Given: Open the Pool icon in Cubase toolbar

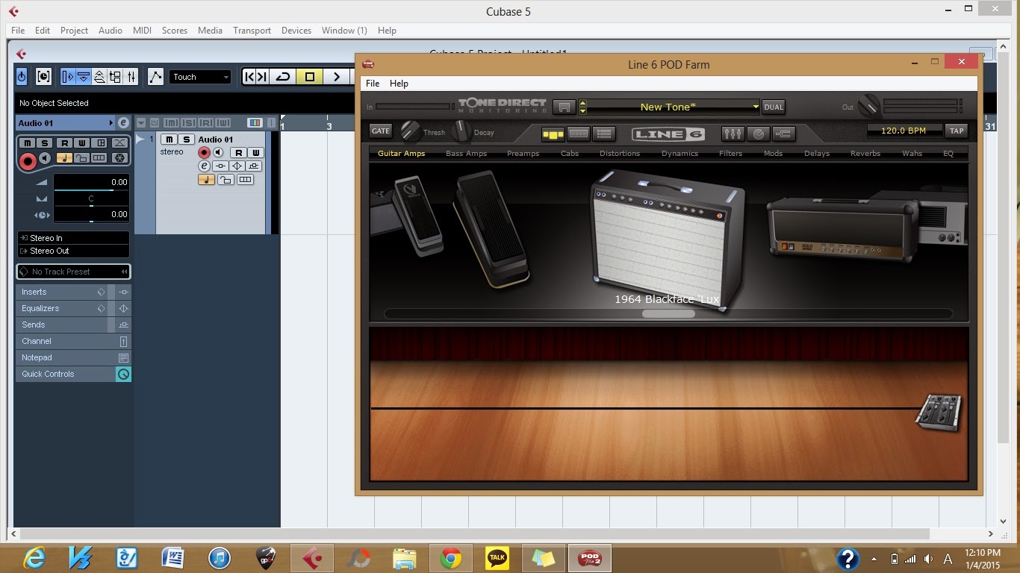Looking at the screenshot, I should 115,76.
